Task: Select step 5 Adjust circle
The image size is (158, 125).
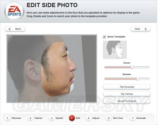Action: (88, 118)
